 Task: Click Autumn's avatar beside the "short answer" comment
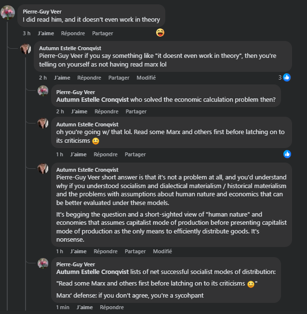tap(43, 169)
